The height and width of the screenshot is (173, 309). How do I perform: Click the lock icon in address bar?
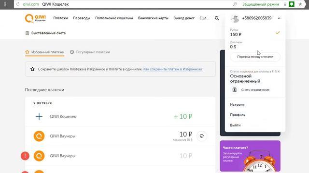285,4
